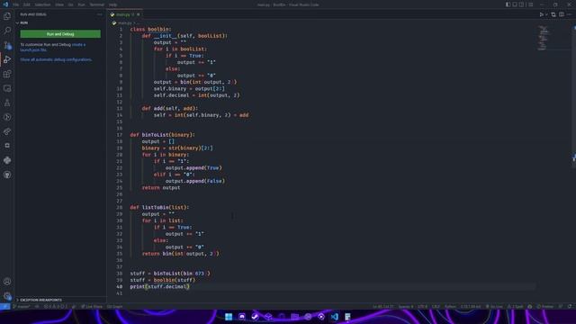Click inside the code minimap
The height and width of the screenshot is (324, 576).
[543, 38]
